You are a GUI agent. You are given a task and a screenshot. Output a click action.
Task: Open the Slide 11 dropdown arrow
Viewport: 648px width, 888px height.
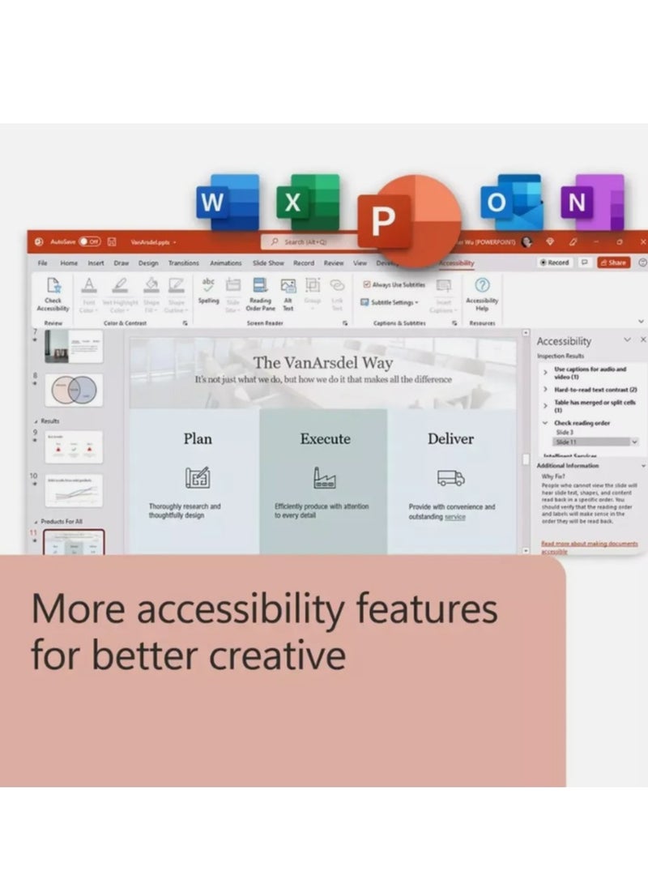634,442
